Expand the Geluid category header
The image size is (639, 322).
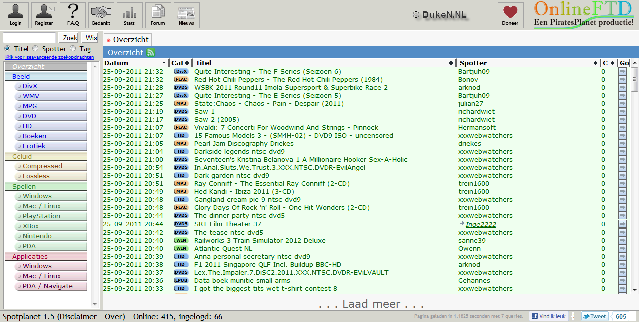click(x=46, y=156)
